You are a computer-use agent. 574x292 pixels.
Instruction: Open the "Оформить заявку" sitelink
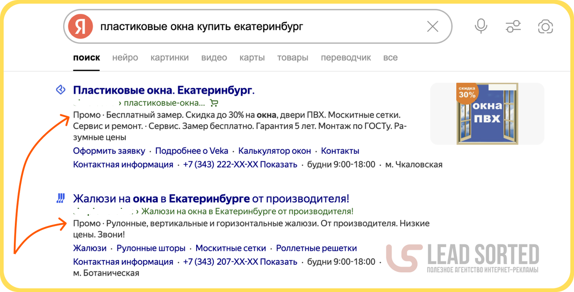(109, 151)
